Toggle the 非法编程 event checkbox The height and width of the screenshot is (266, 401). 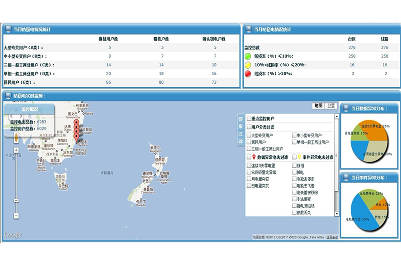pyautogui.click(x=294, y=199)
